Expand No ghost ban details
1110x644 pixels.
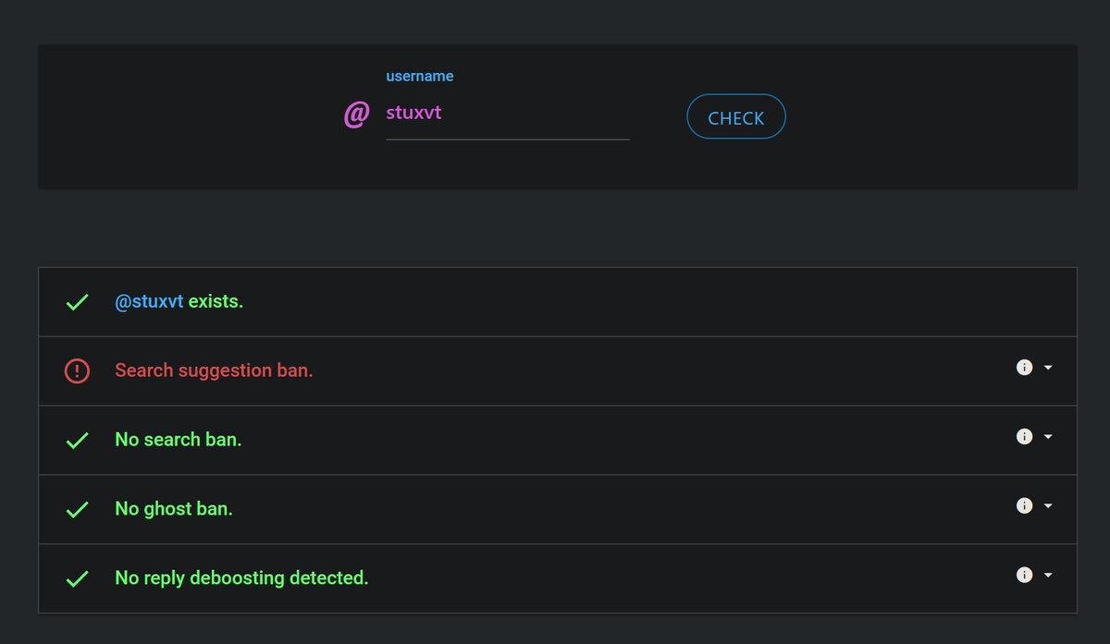[x=1046, y=505]
